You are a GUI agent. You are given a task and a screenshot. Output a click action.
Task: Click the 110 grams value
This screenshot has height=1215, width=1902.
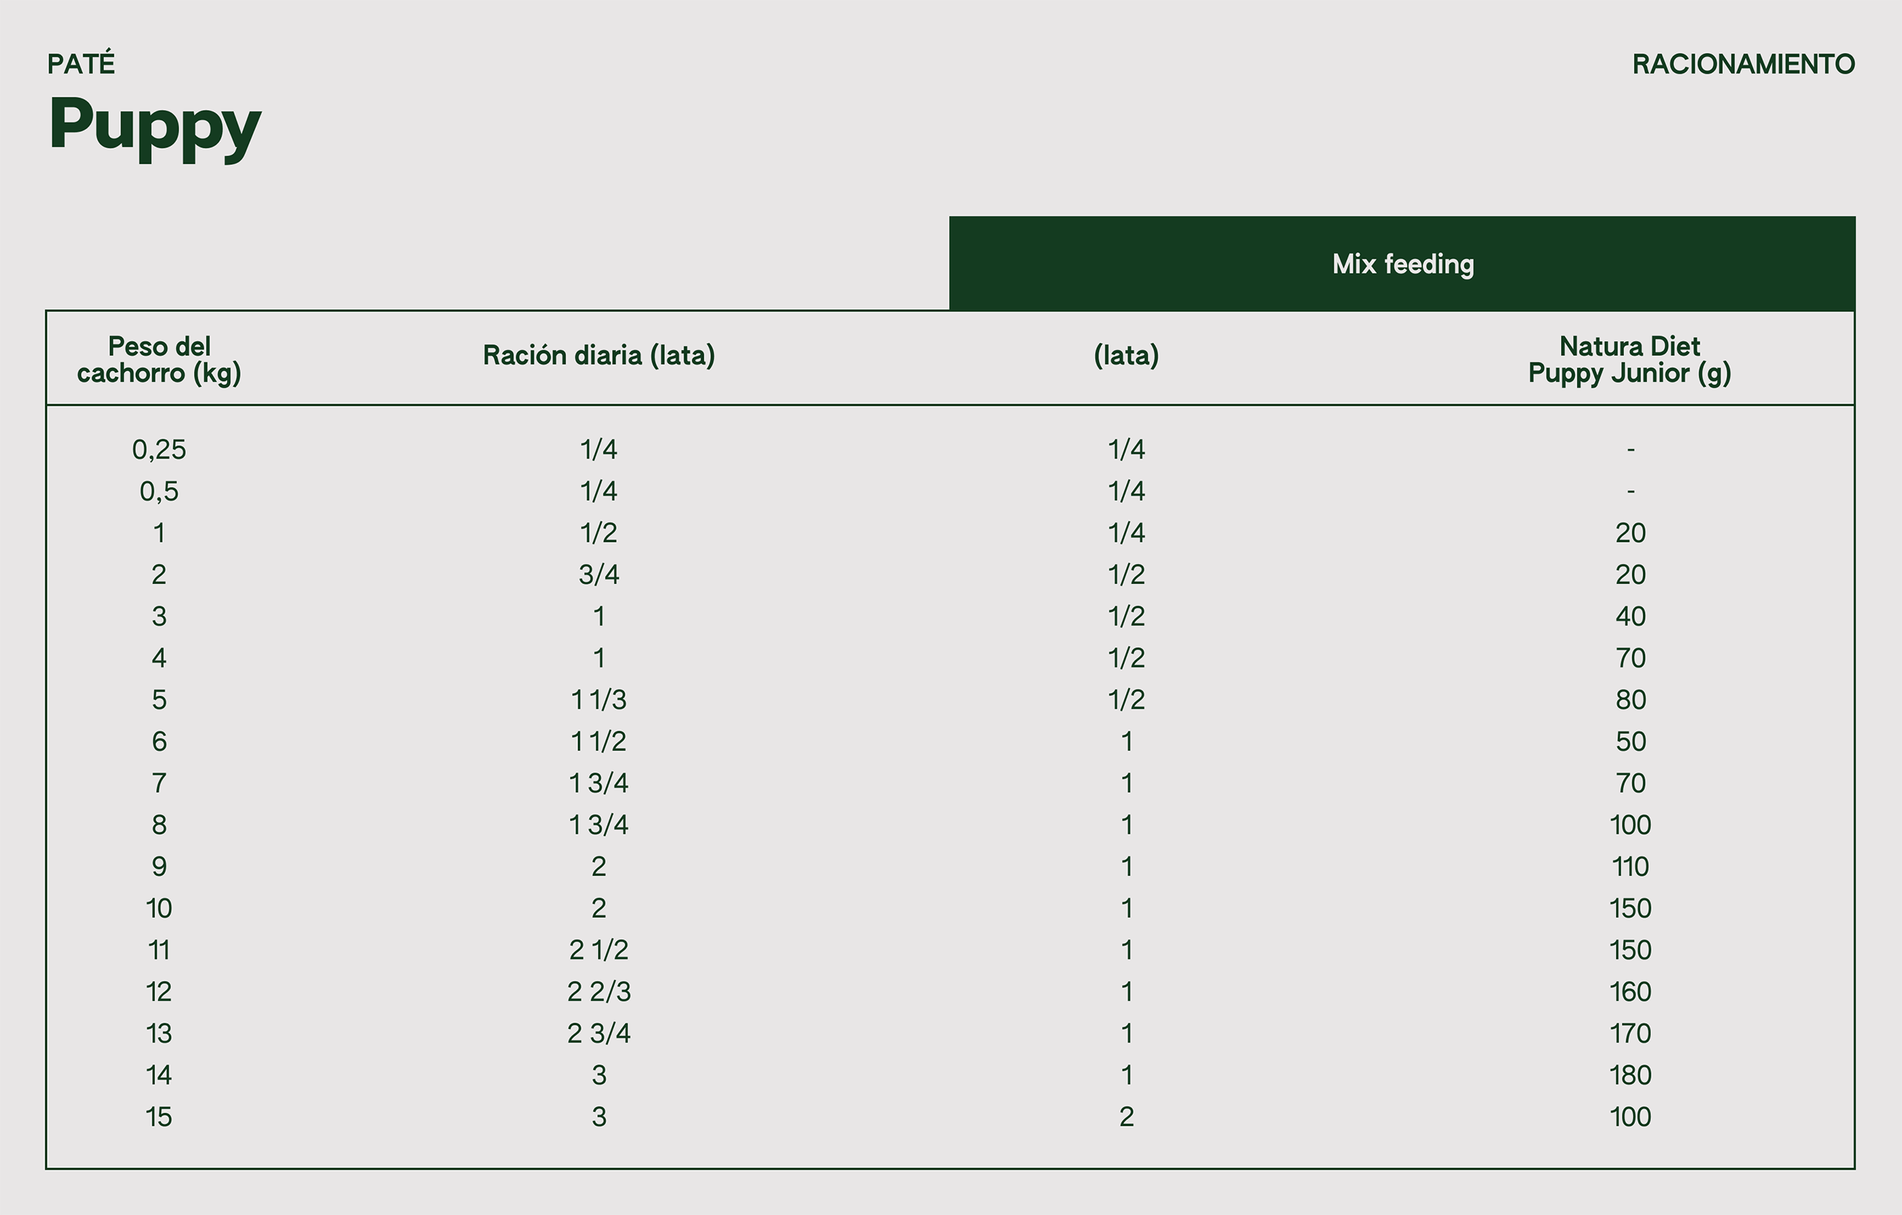[1629, 866]
